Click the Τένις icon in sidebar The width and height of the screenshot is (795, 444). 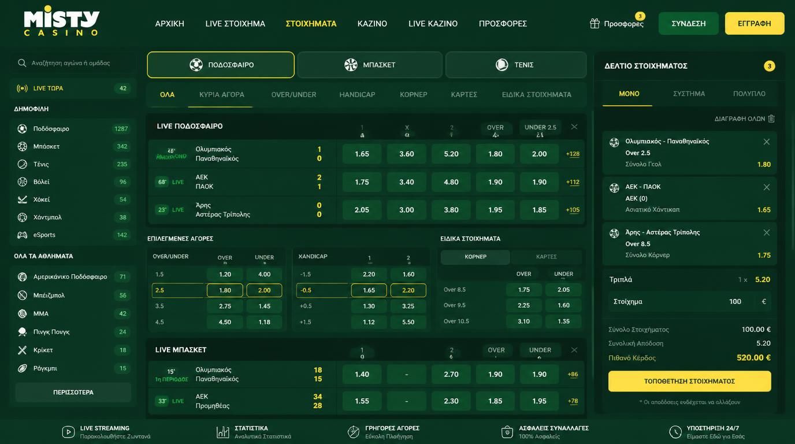click(x=22, y=164)
